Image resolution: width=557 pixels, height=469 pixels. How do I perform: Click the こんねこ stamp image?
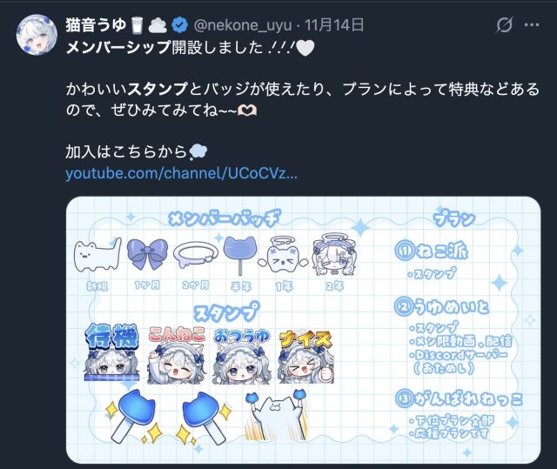coord(177,355)
